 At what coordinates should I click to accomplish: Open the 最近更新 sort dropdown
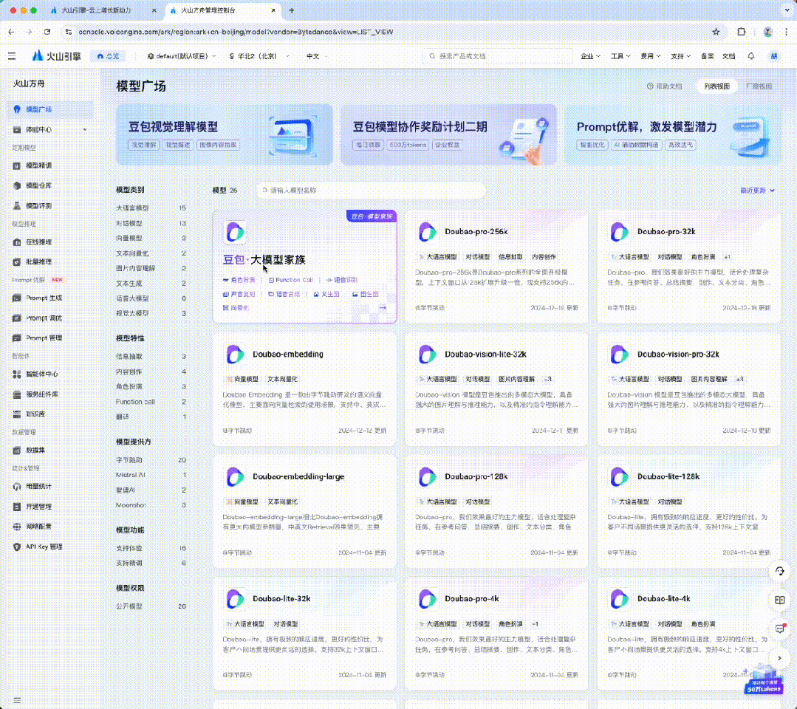tap(754, 190)
